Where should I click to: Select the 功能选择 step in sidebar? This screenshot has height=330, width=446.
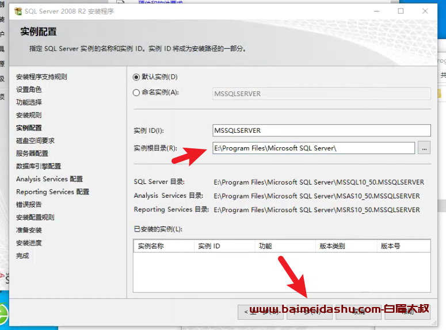[x=29, y=102]
